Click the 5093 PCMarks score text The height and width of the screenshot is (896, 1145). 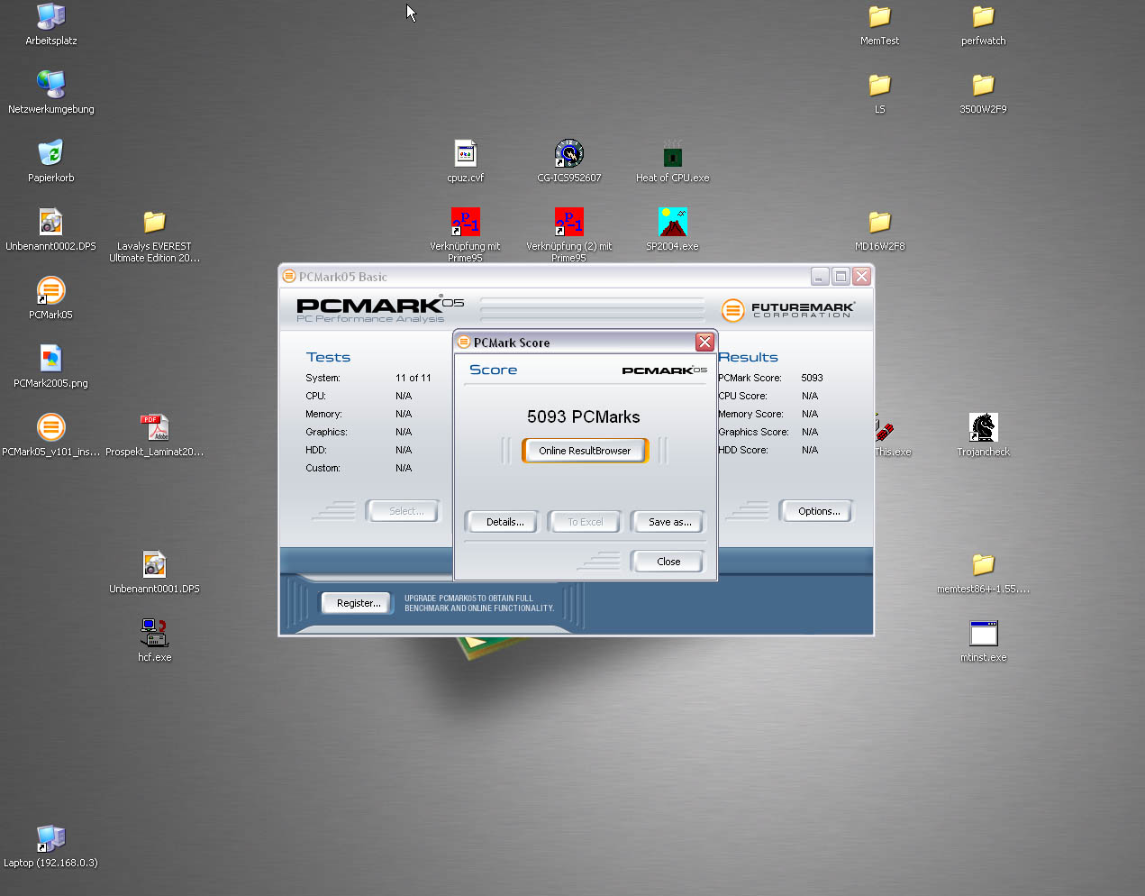click(584, 416)
